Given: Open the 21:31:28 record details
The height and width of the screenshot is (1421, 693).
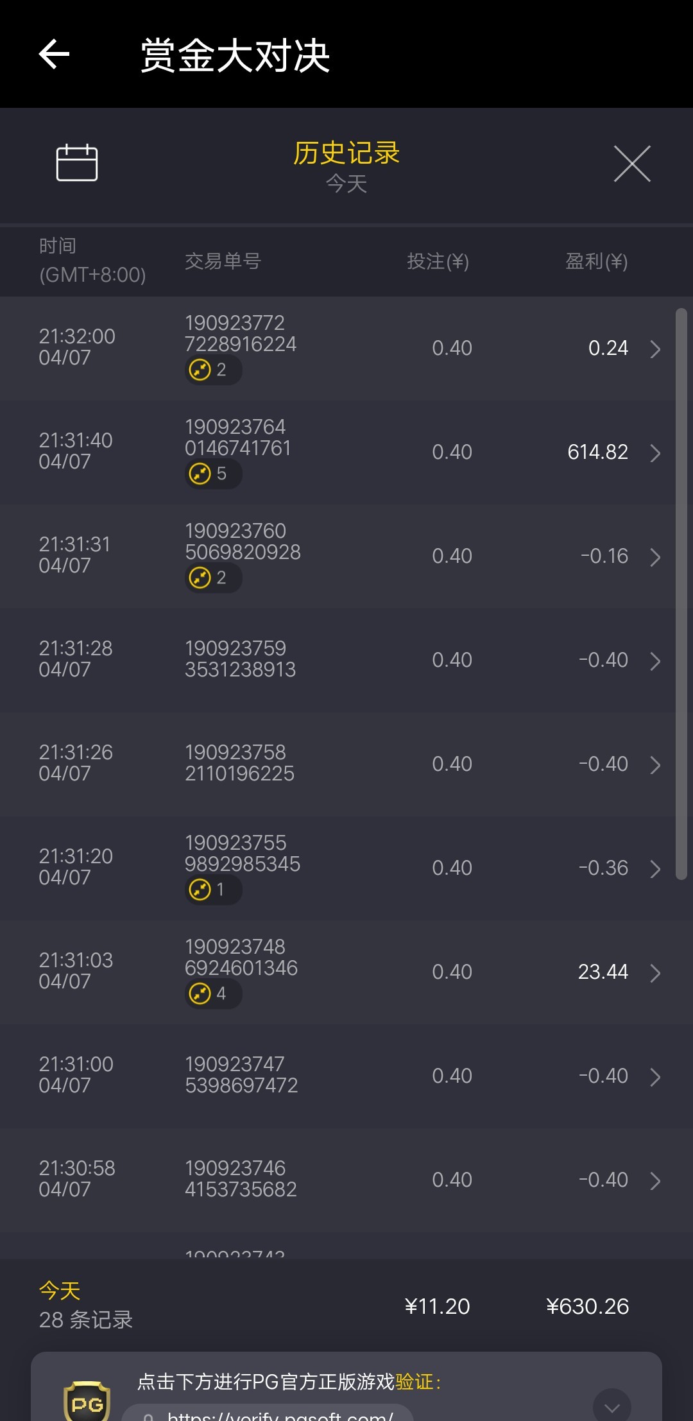Looking at the screenshot, I should [655, 661].
